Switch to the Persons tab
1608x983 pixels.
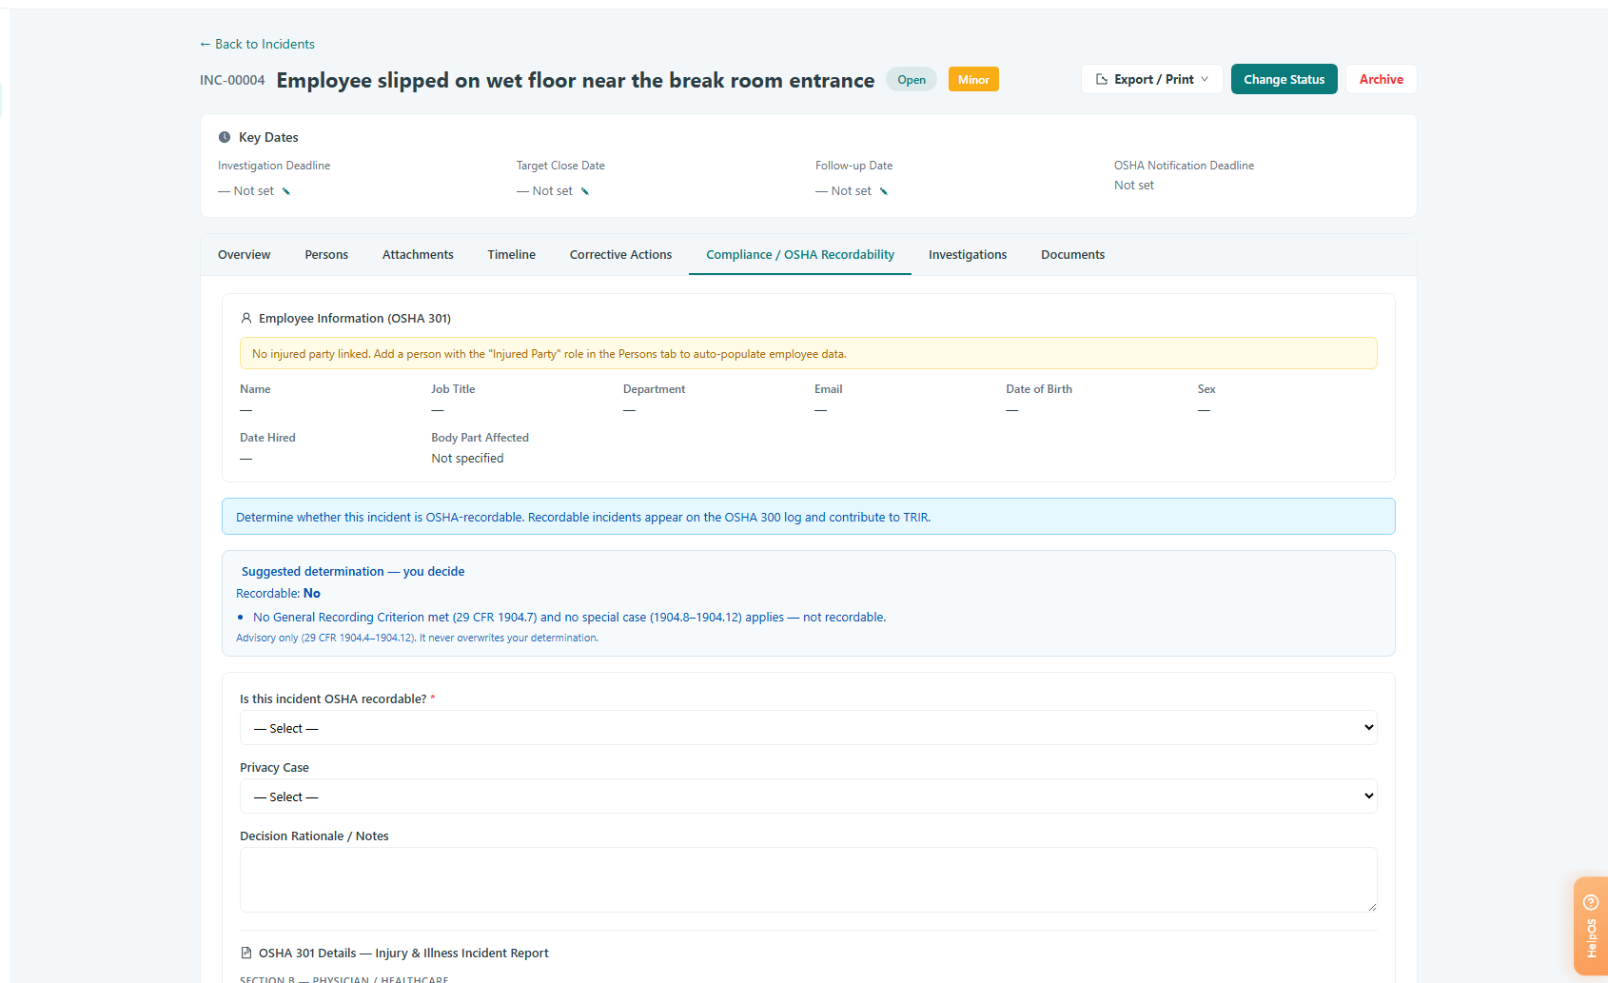tap(326, 255)
